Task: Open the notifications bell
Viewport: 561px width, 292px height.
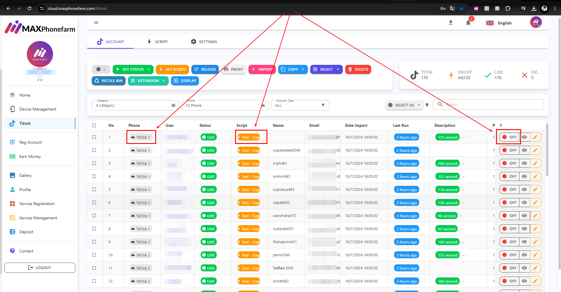Action: coord(468,23)
